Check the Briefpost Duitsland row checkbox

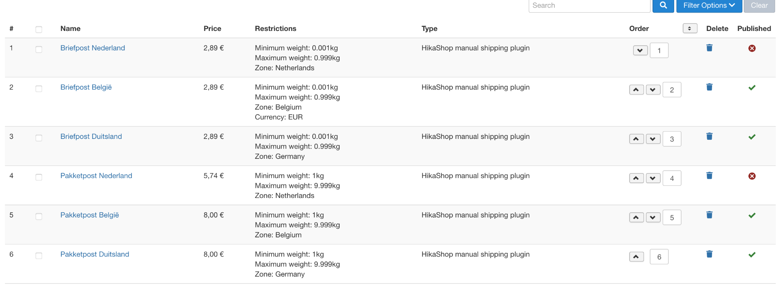click(x=39, y=138)
